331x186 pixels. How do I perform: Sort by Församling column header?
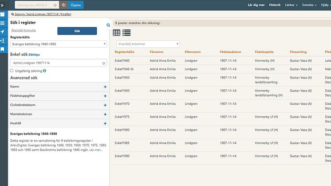(x=298, y=52)
